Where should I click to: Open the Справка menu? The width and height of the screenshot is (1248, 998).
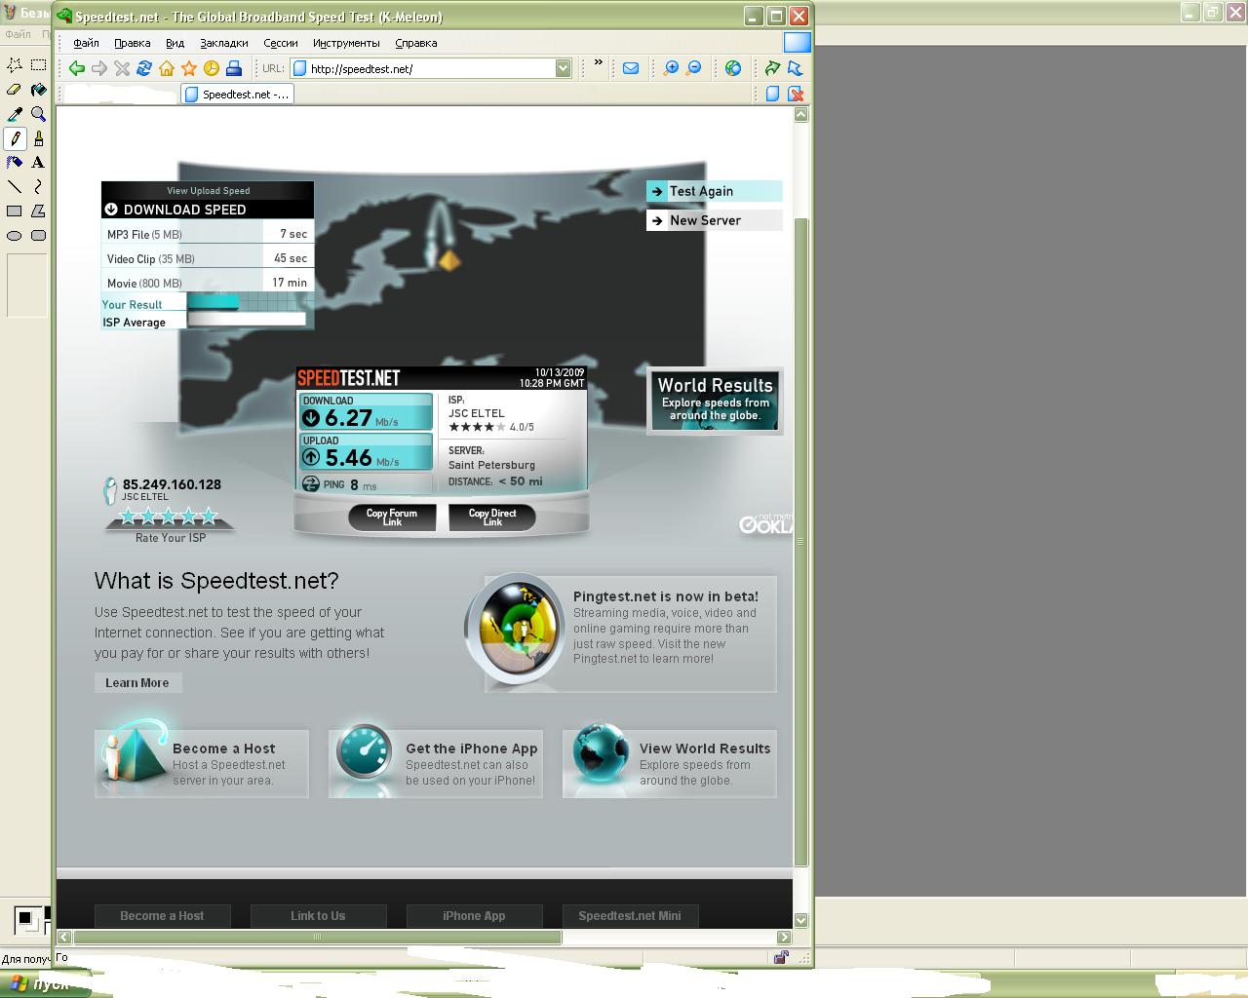(415, 43)
